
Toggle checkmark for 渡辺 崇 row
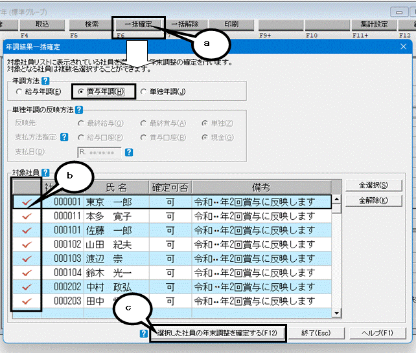27,259
